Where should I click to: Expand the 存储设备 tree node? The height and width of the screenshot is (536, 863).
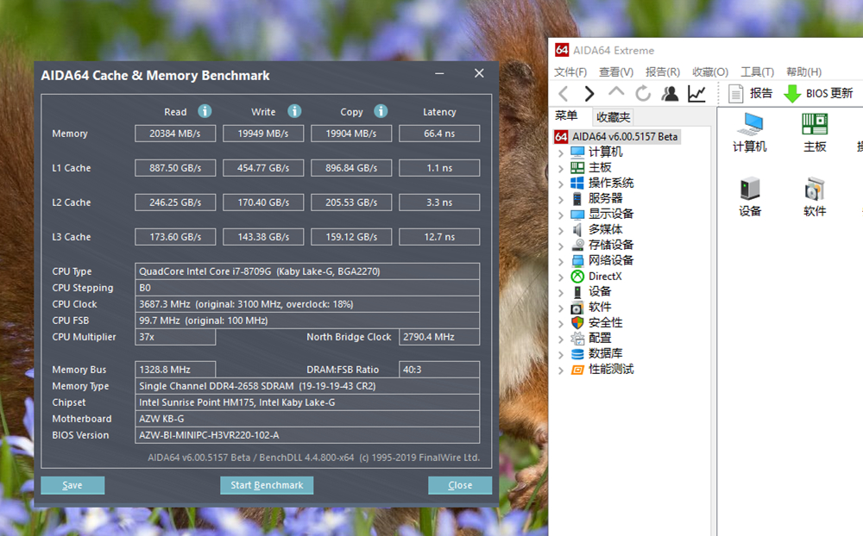click(x=561, y=246)
